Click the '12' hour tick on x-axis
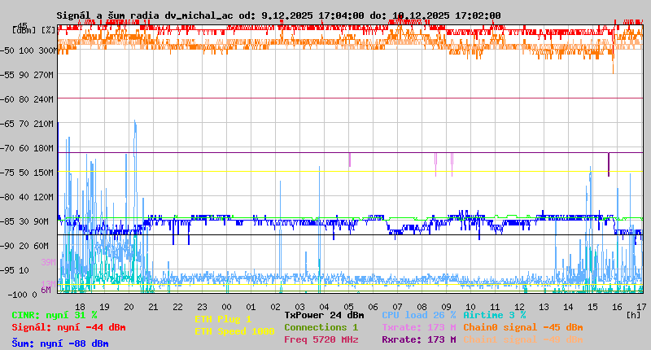 [519, 307]
